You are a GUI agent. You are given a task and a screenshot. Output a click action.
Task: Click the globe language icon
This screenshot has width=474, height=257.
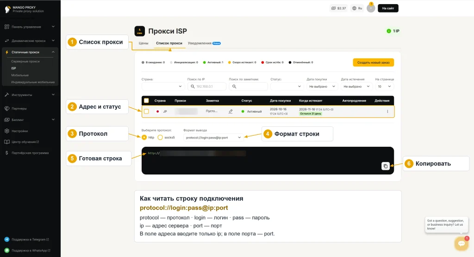coord(354,8)
